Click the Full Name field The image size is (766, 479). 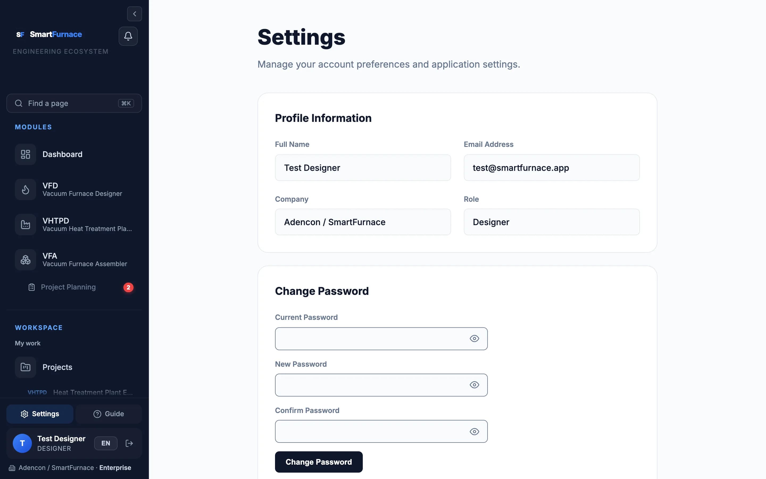coord(363,168)
